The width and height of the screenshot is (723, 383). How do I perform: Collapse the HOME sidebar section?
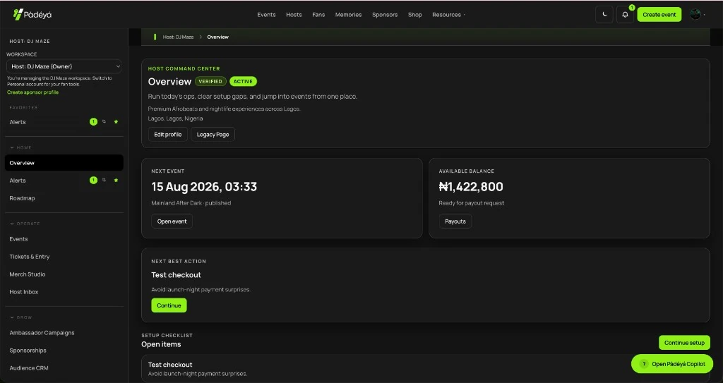coord(20,147)
